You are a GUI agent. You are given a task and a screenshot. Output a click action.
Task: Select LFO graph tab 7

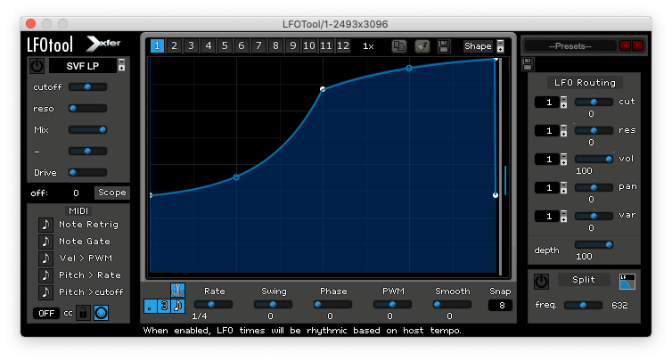click(x=258, y=45)
